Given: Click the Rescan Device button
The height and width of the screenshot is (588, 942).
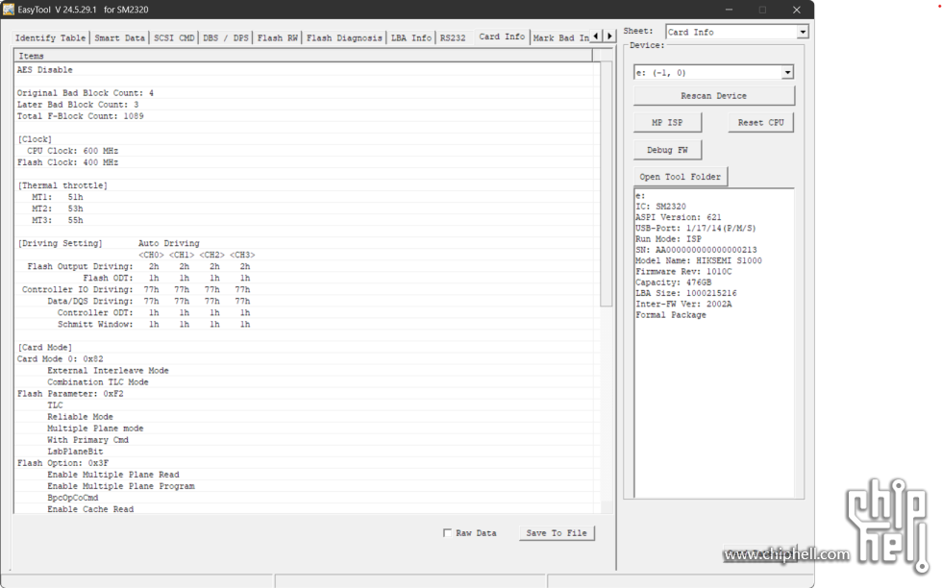Looking at the screenshot, I should pos(713,96).
